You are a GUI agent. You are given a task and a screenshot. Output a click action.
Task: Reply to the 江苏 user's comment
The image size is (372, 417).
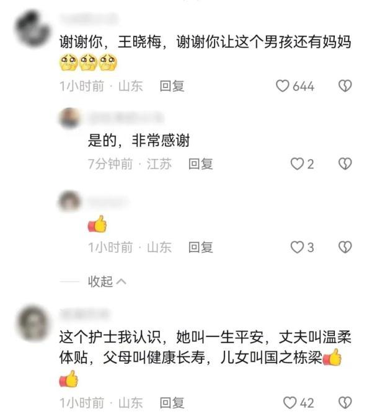pos(201,164)
